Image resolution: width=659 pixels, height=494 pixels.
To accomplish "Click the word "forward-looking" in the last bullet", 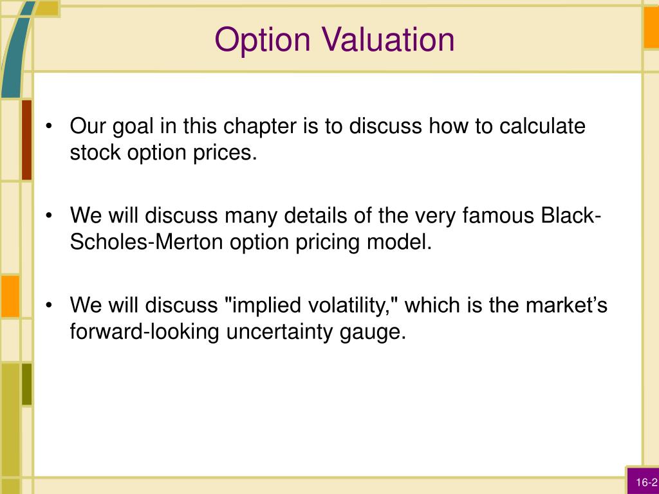I will pyautogui.click(x=145, y=333).
